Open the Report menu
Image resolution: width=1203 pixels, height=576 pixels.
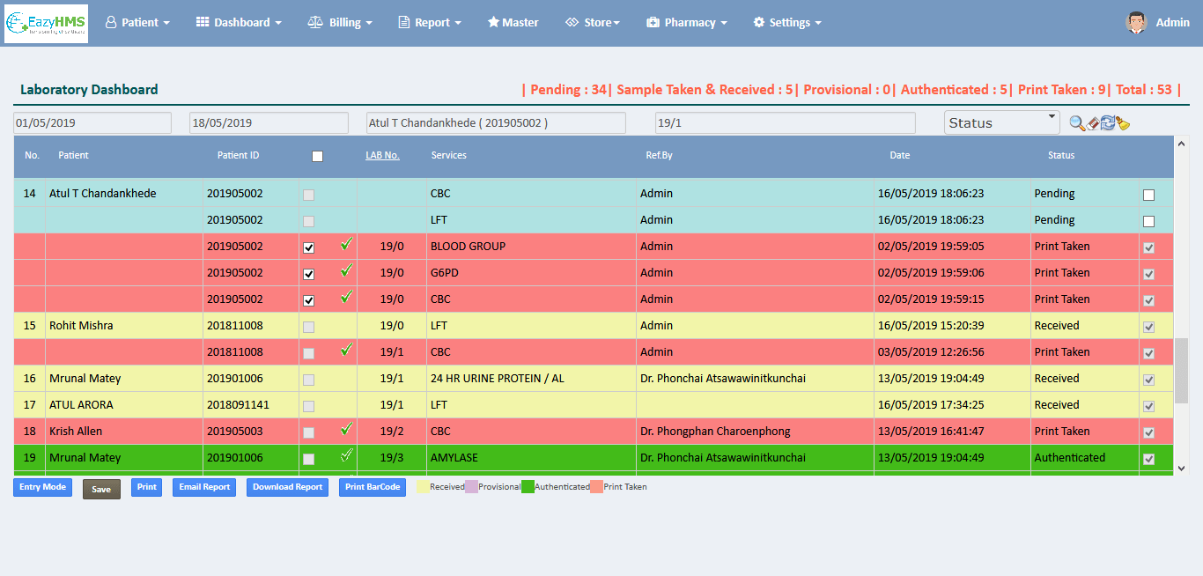(x=430, y=23)
